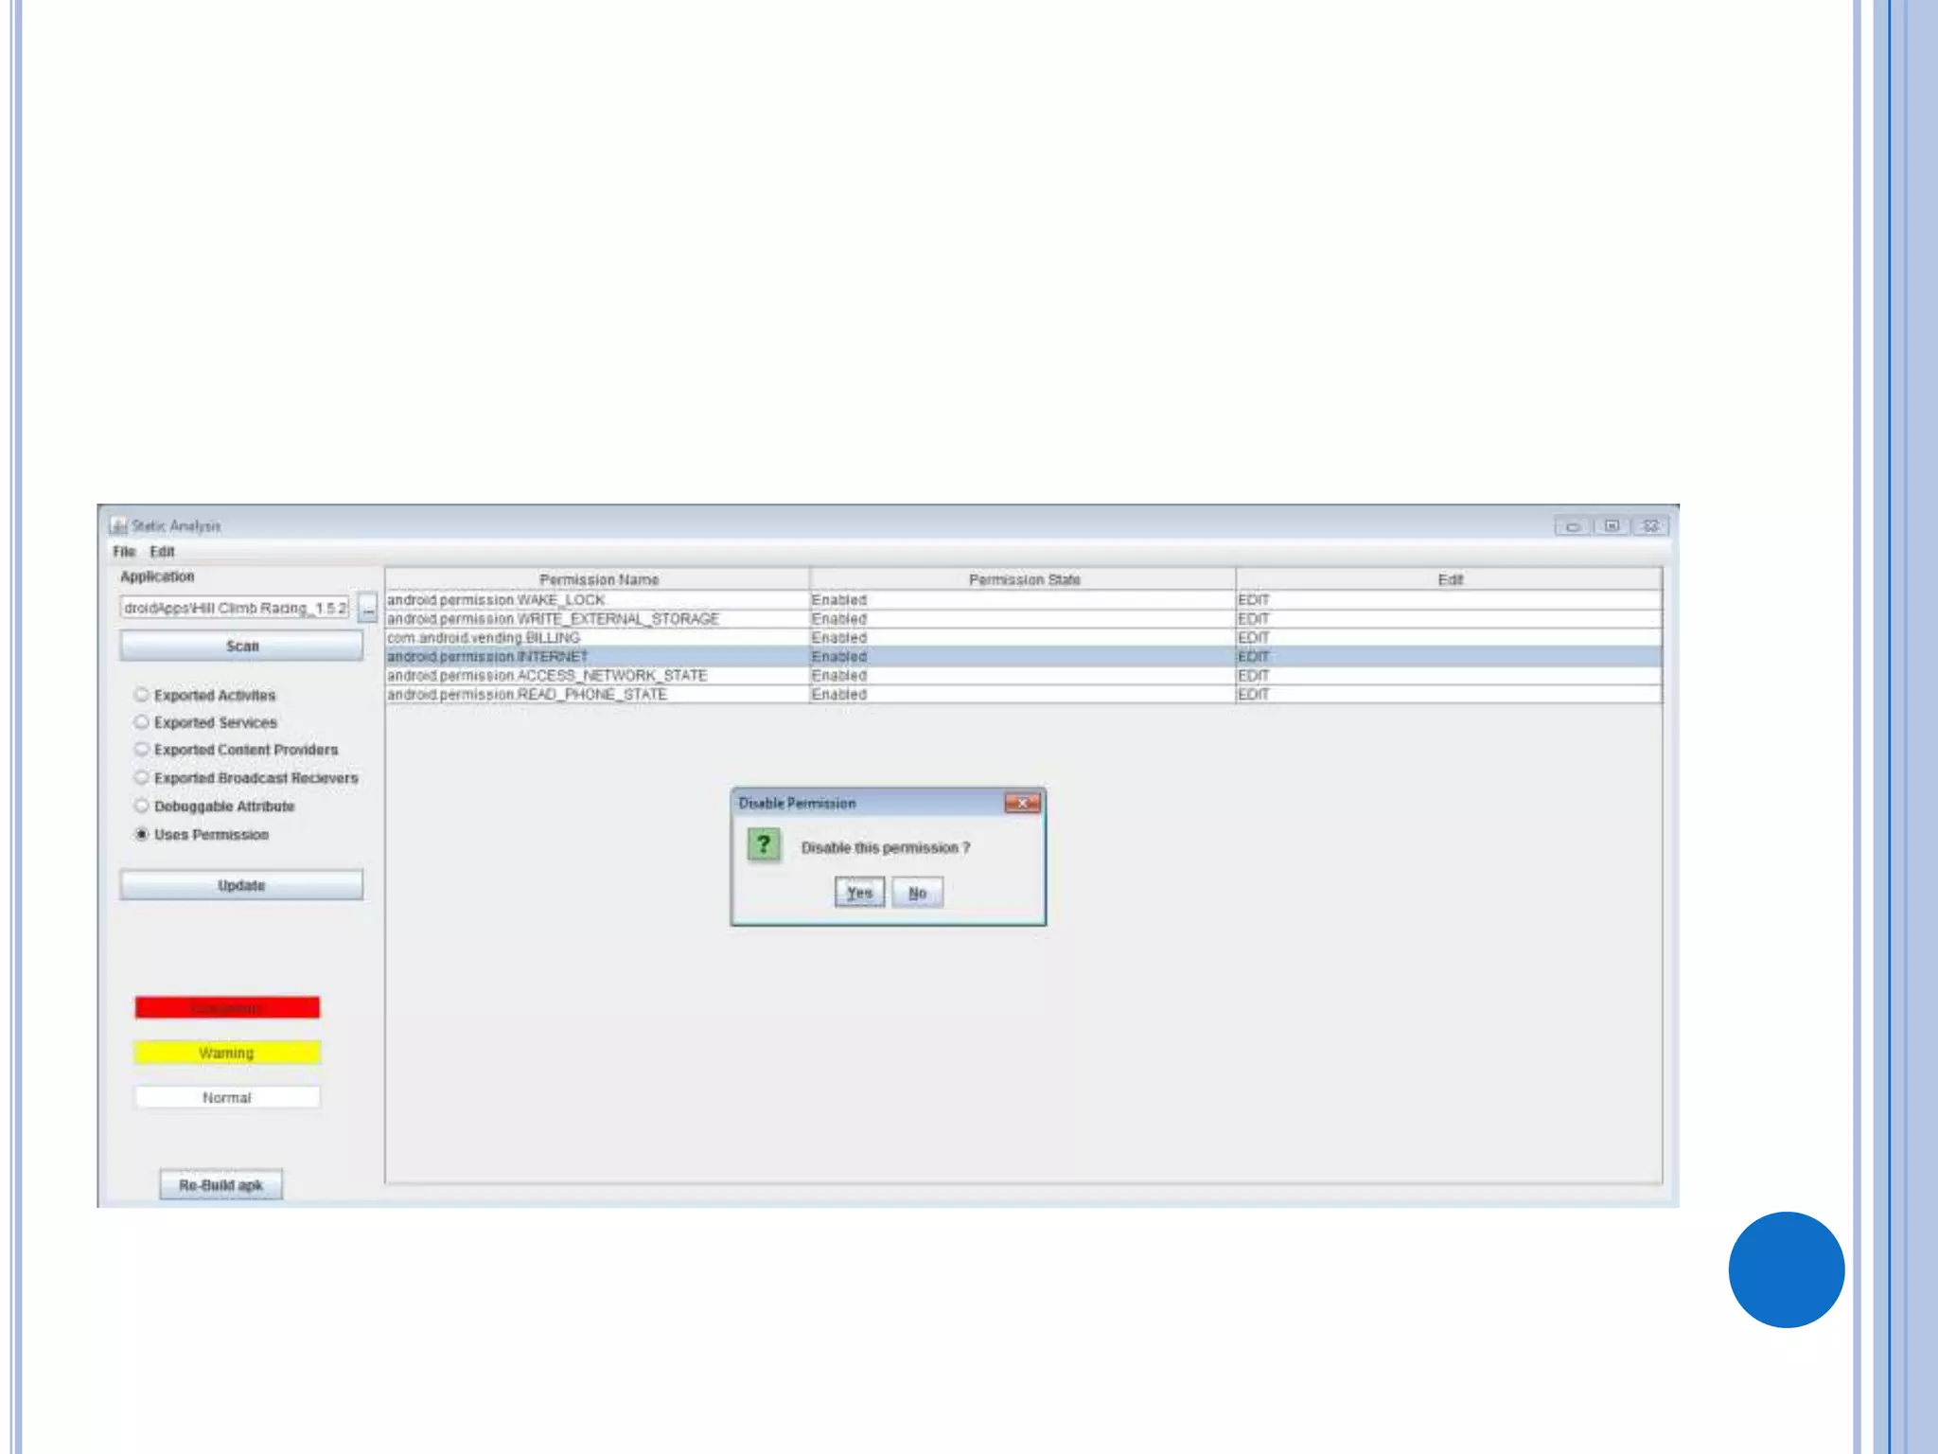Click the Re-Build apk button
The width and height of the screenshot is (1938, 1454).
pos(220,1185)
